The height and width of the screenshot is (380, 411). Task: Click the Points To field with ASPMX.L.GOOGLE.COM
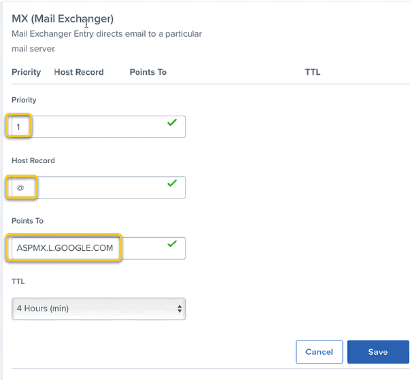pyautogui.click(x=98, y=248)
